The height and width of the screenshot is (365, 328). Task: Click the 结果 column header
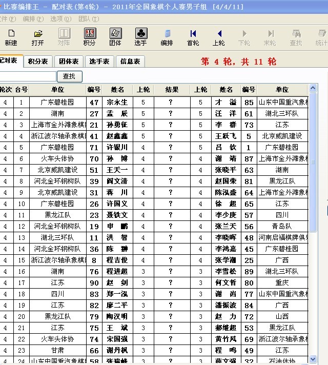point(172,90)
